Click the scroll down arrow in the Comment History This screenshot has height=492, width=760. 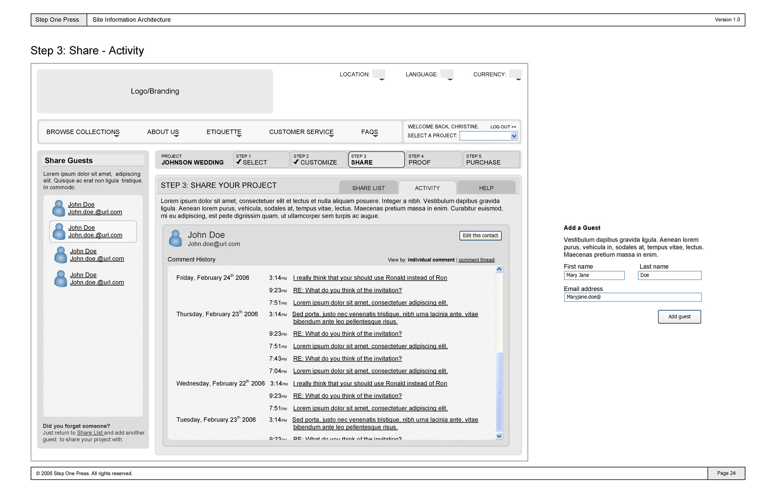click(x=499, y=436)
